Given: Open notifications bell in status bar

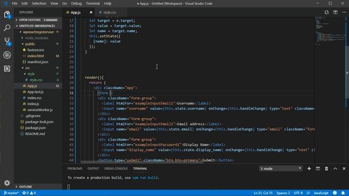Looking at the screenshot, I should pyautogui.click(x=343, y=193).
